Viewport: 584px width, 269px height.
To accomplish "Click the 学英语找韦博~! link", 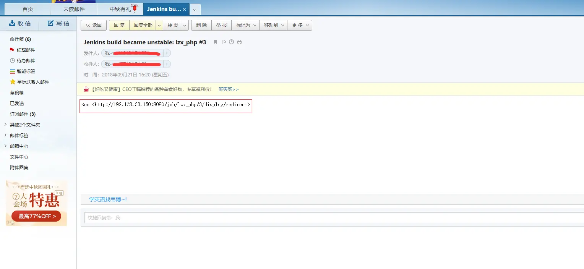I will tap(108, 199).
